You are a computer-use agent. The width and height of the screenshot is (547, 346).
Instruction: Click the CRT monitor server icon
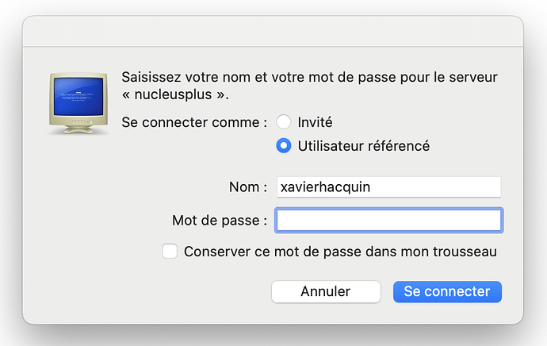click(x=78, y=103)
